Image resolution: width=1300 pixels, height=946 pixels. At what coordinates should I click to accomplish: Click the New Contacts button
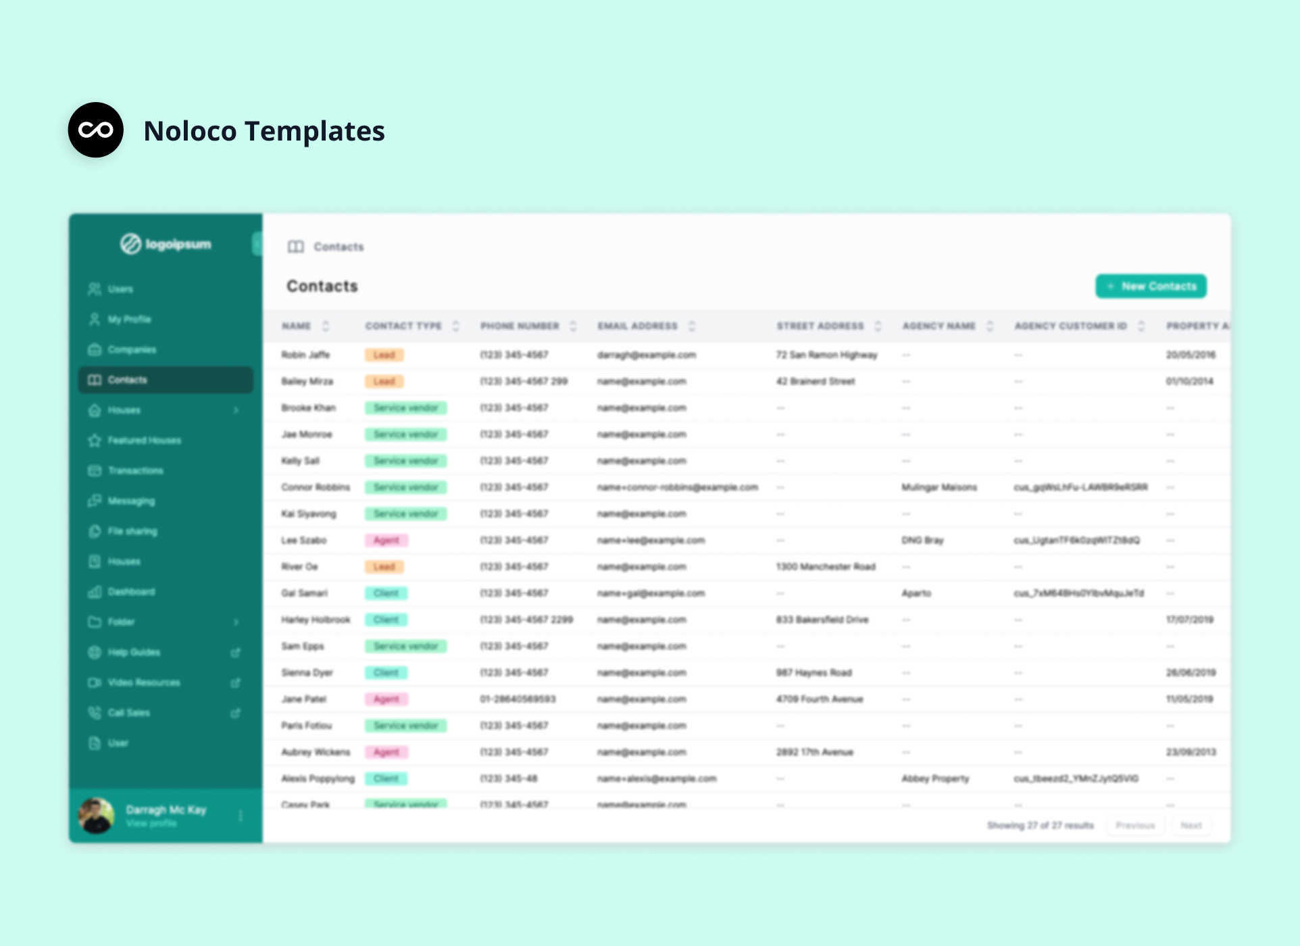tap(1150, 286)
